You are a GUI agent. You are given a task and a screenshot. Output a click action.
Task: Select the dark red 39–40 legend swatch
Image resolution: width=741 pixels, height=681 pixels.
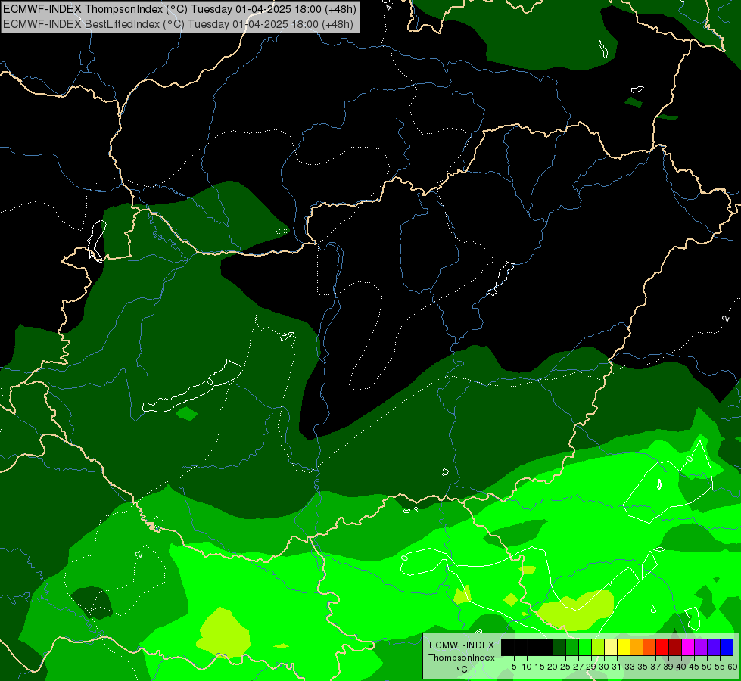[675, 647]
